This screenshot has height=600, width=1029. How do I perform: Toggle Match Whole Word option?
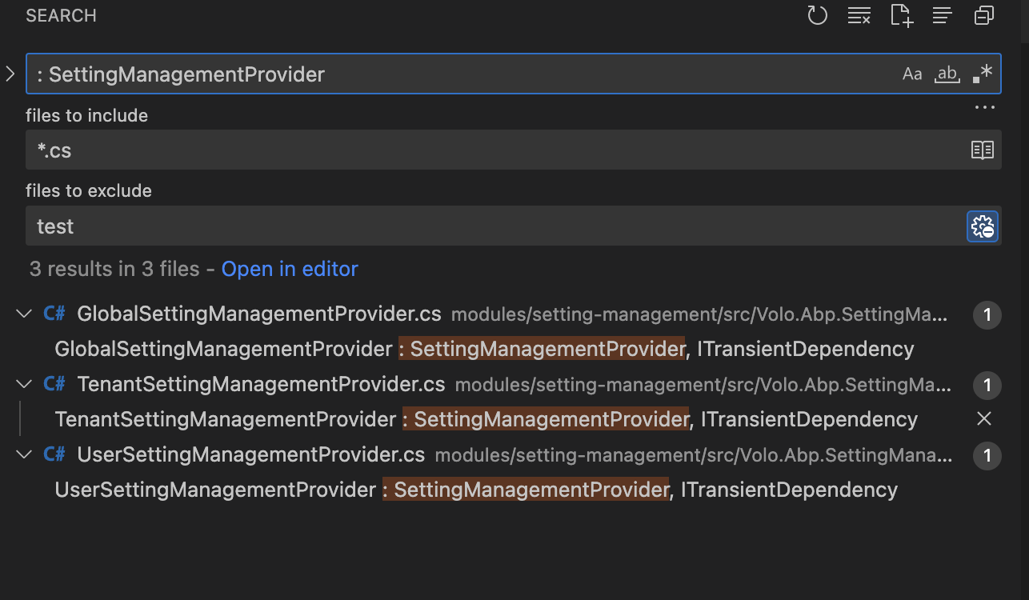pos(947,74)
